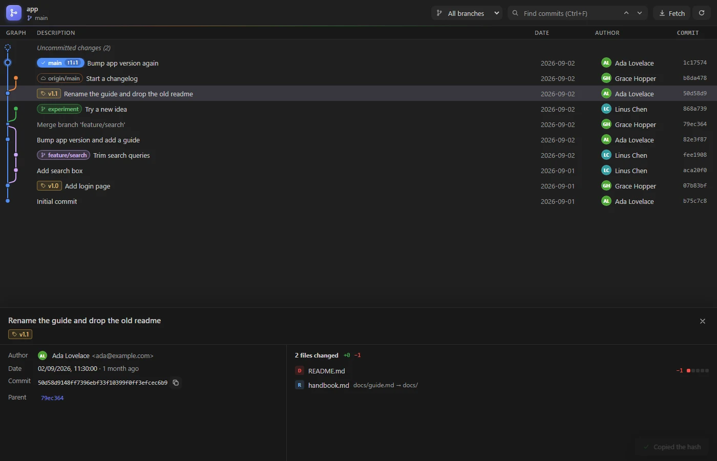This screenshot has height=461, width=717.
Task: Select the 'Bump app version and add a guide' commit
Action: 358,140
